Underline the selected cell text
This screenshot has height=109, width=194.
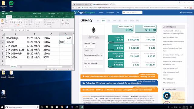pos(15,22)
